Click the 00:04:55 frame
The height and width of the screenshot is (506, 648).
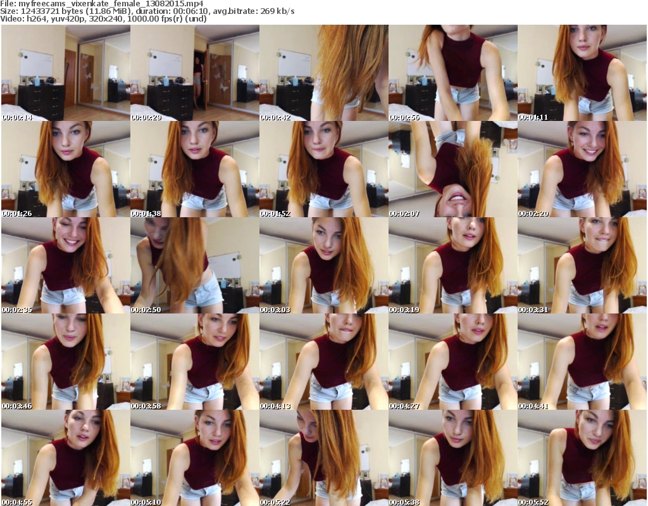coord(66,458)
